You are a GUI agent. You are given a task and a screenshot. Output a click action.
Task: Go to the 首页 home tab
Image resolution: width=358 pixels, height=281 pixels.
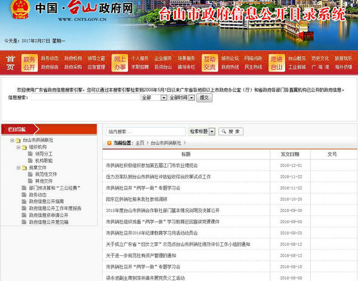(x=10, y=63)
